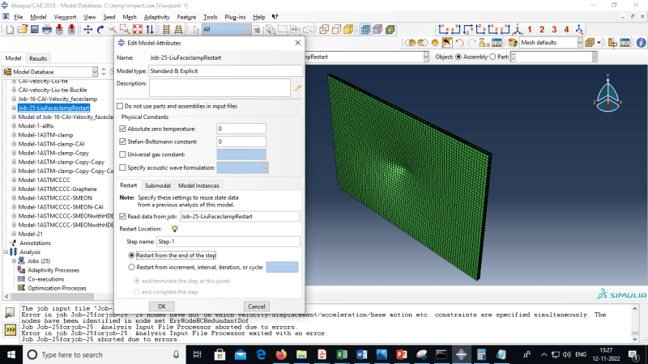This screenshot has width=648, height=364.
Task: Open the Seed menu
Action: click(x=109, y=17)
